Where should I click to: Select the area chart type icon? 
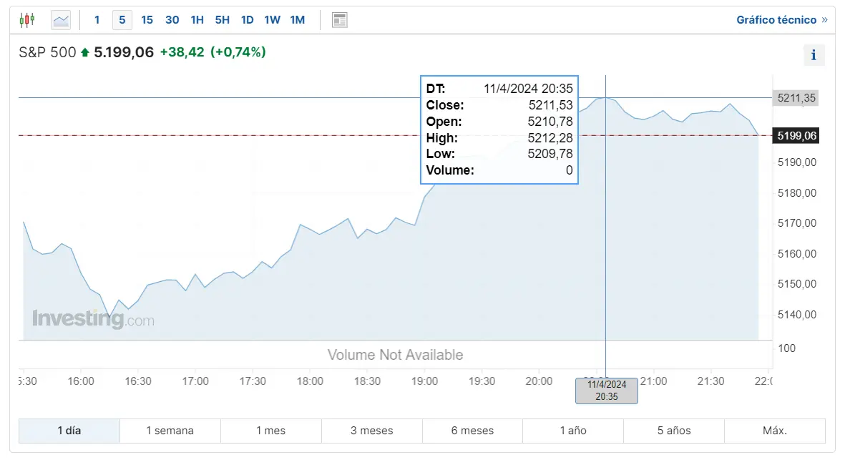click(61, 21)
